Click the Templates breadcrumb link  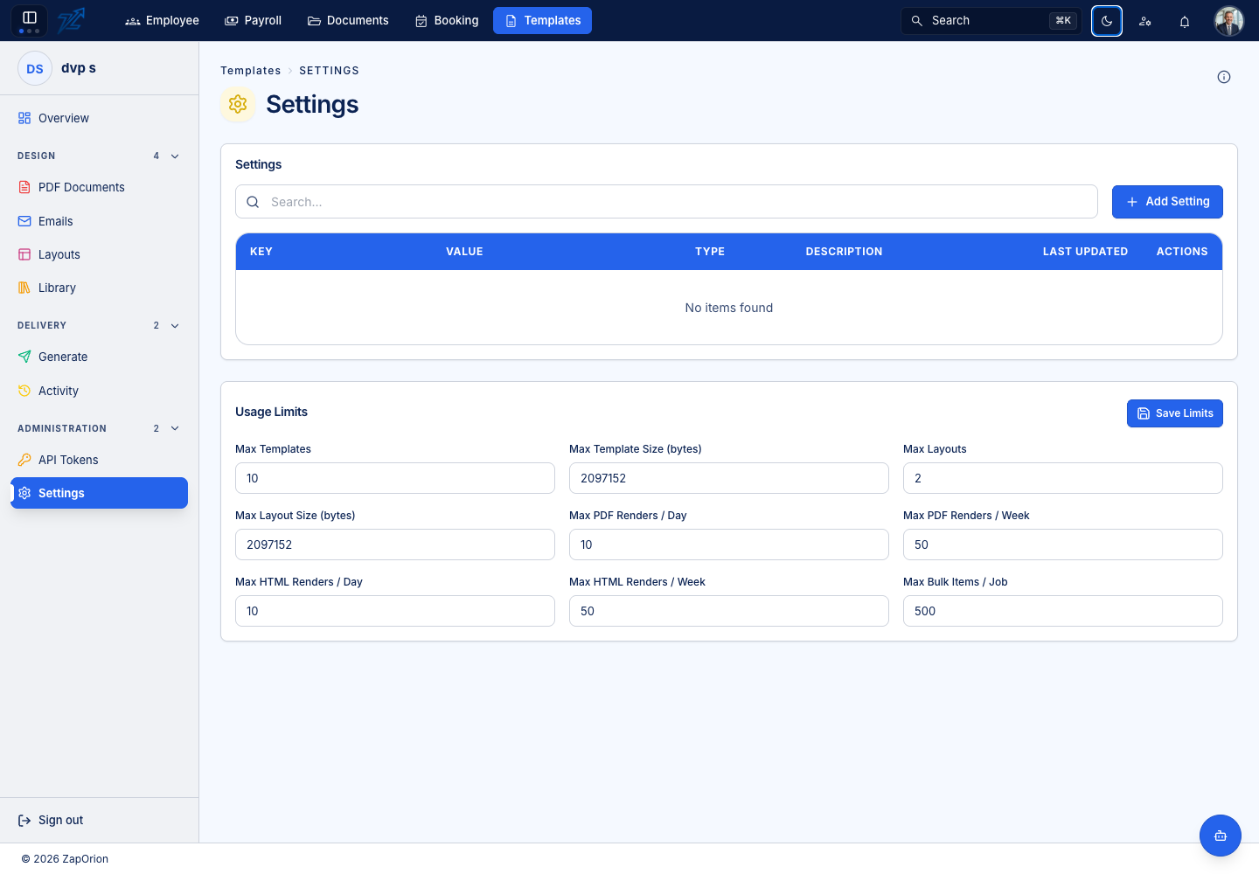(251, 71)
